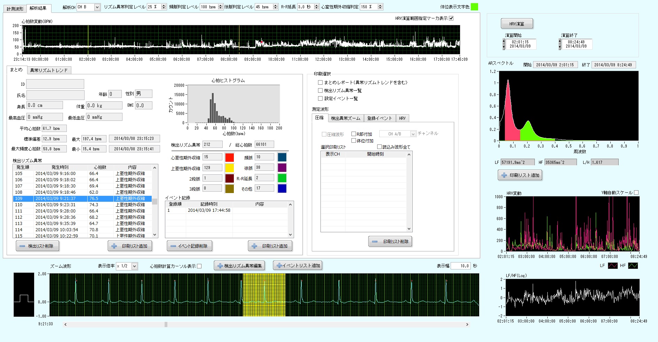Adjust the リズム異常判定レベル stepper arrows
The image size is (658, 342).
(x=164, y=7)
